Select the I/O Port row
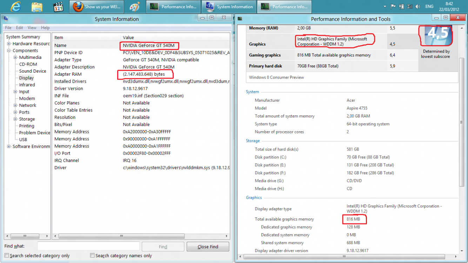468x263 pixels. 141,153
